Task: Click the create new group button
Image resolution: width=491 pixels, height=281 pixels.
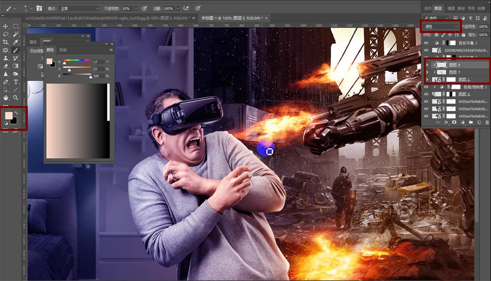Action: point(470,122)
